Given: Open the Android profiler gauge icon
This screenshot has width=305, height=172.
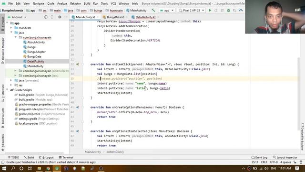Looking at the screenshot, I should pyautogui.click(x=241, y=11).
